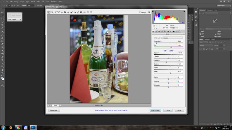Click the Open Image button

click(x=155, y=110)
